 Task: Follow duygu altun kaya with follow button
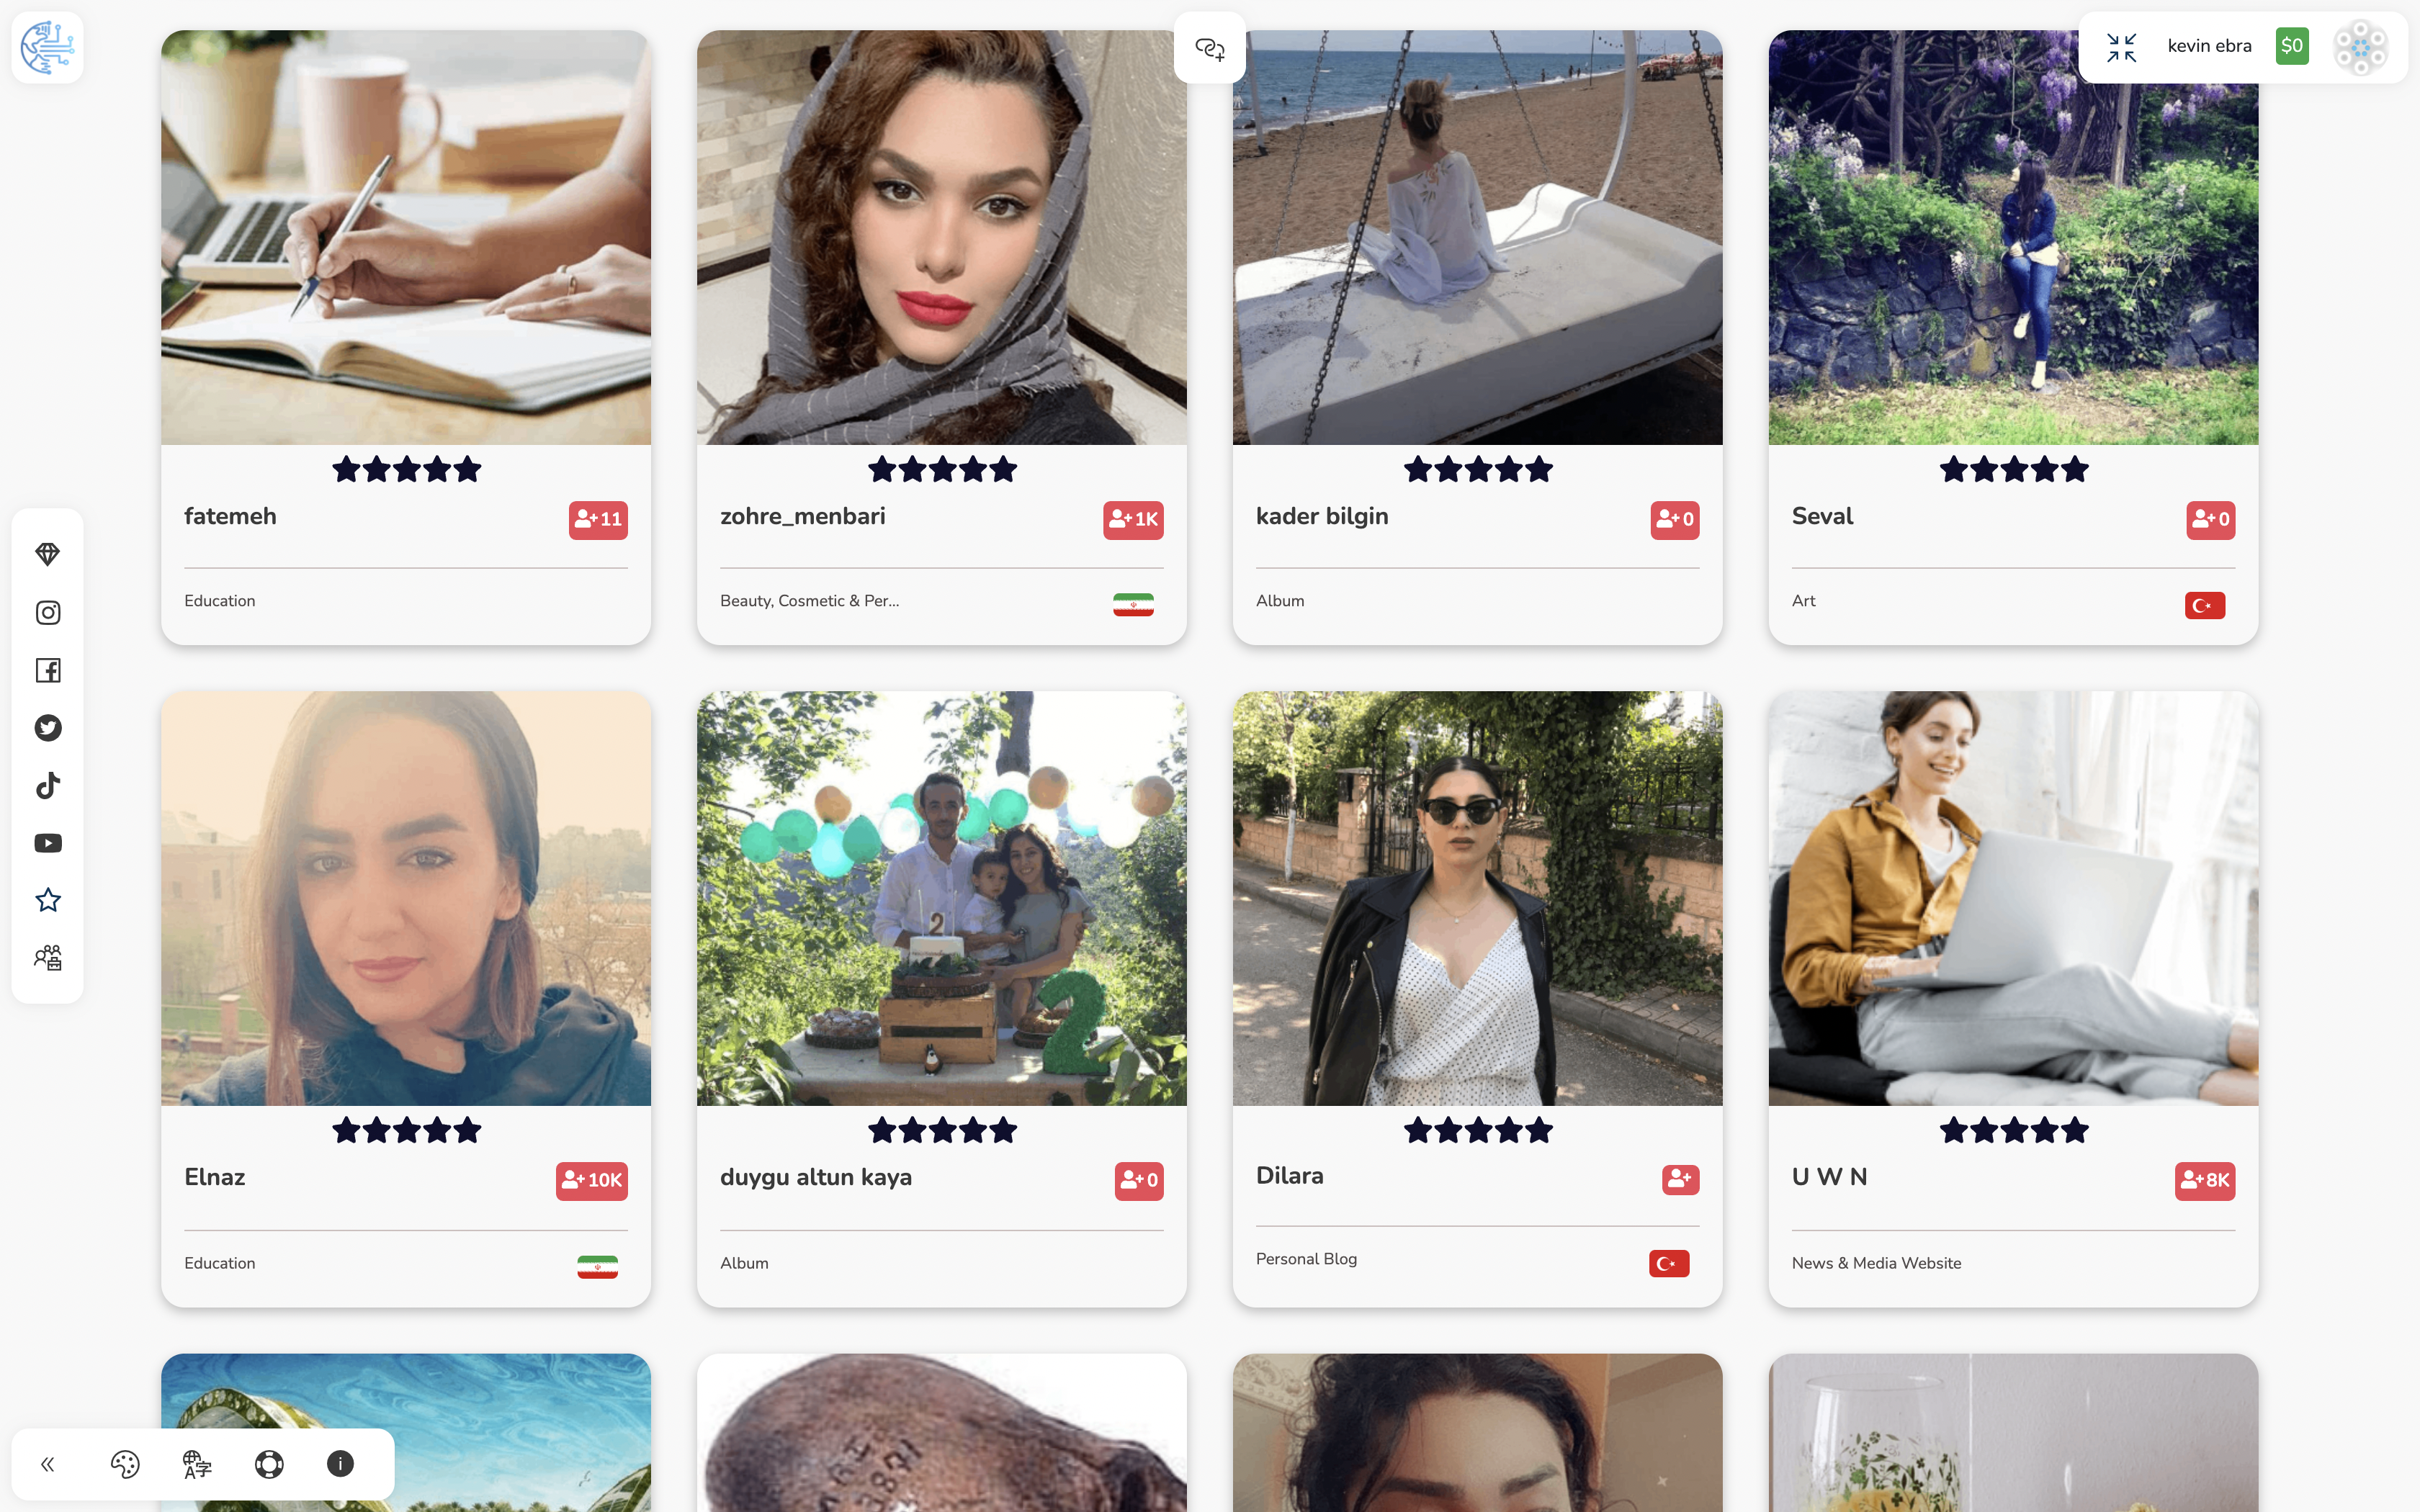click(x=1139, y=1180)
